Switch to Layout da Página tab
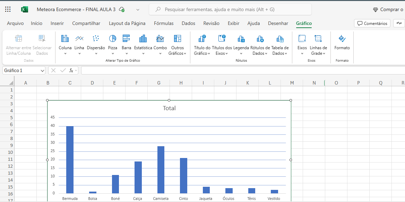 tap(127, 23)
